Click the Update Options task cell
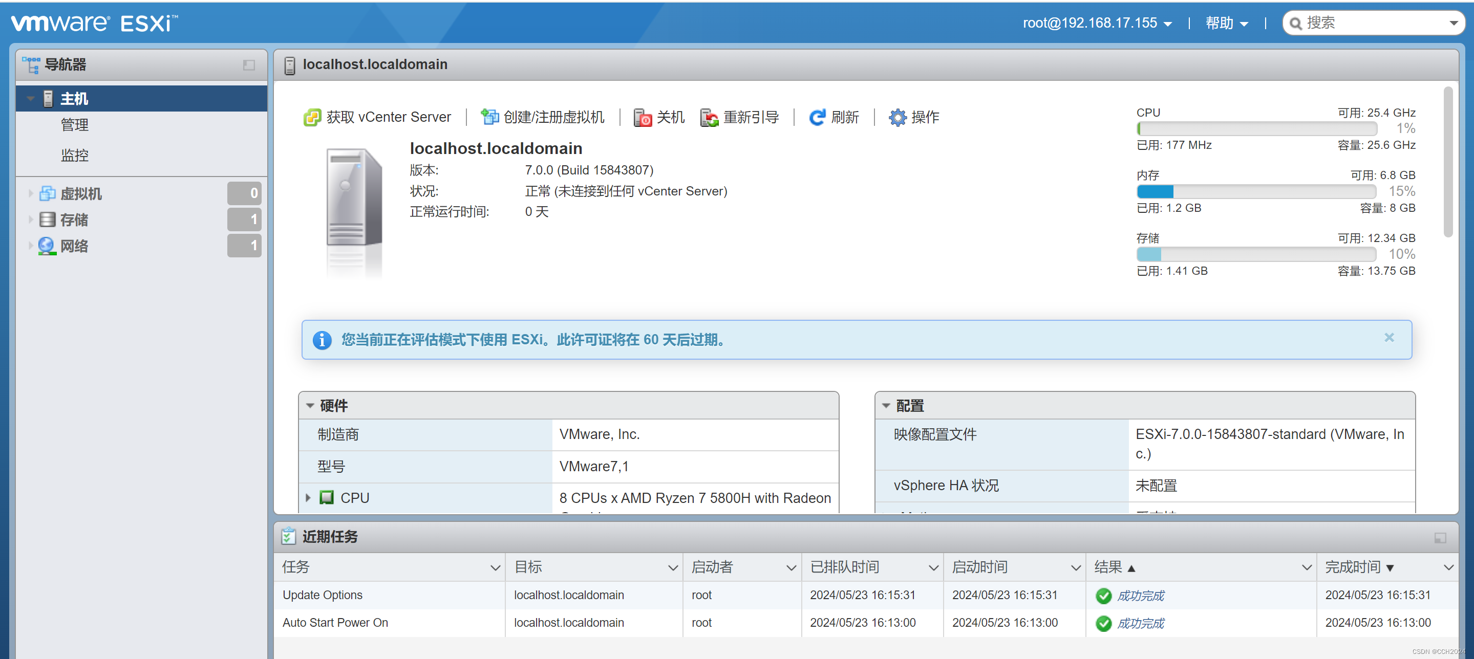The height and width of the screenshot is (659, 1474). [389, 595]
